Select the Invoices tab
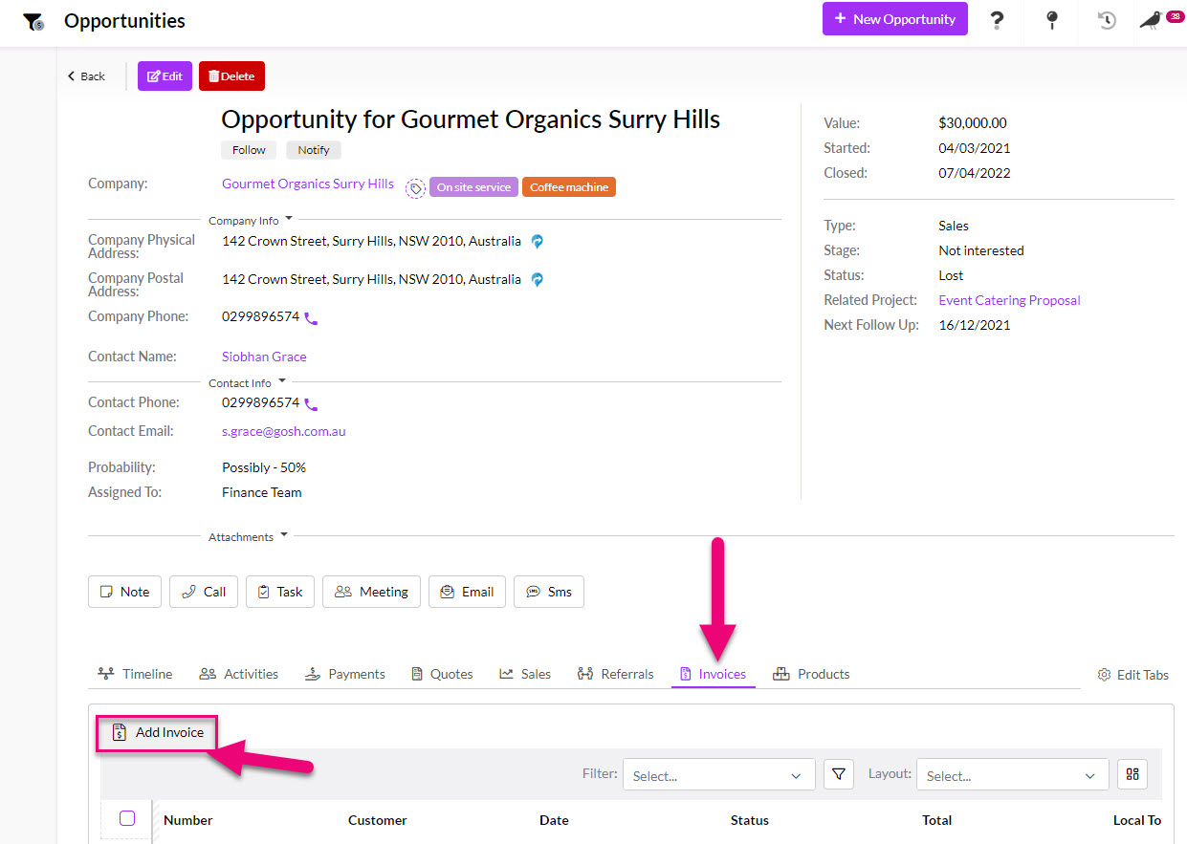The height and width of the screenshot is (844, 1187). [713, 674]
